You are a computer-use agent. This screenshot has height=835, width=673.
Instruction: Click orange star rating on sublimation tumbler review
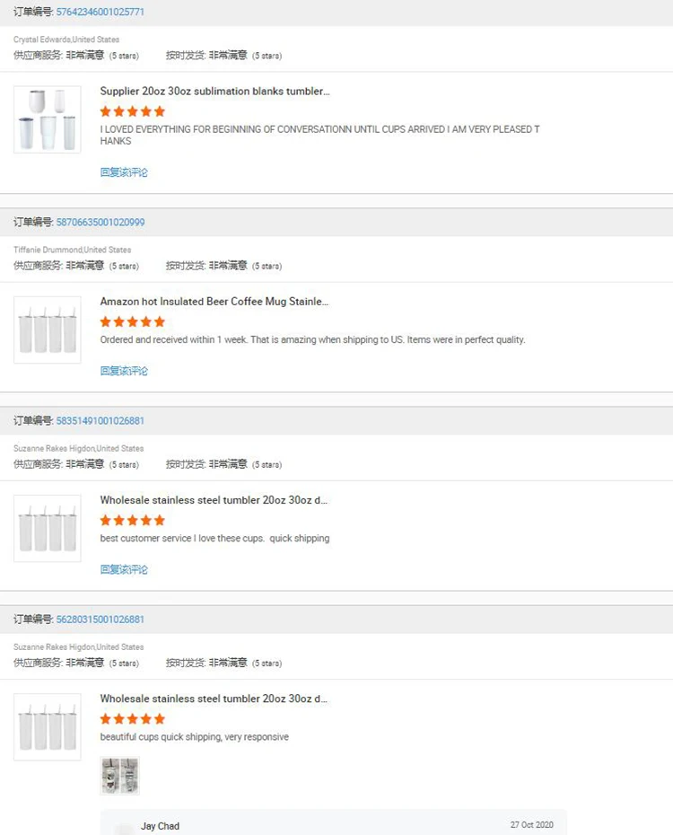click(133, 111)
